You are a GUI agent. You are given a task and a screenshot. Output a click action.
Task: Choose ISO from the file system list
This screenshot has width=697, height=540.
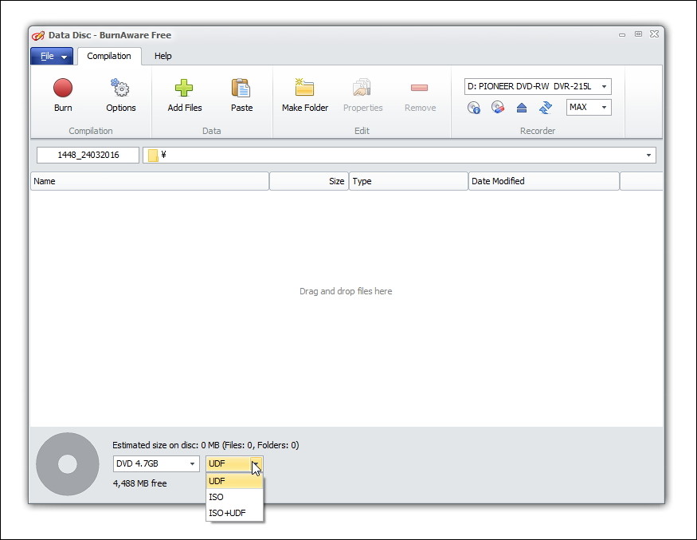pyautogui.click(x=235, y=497)
